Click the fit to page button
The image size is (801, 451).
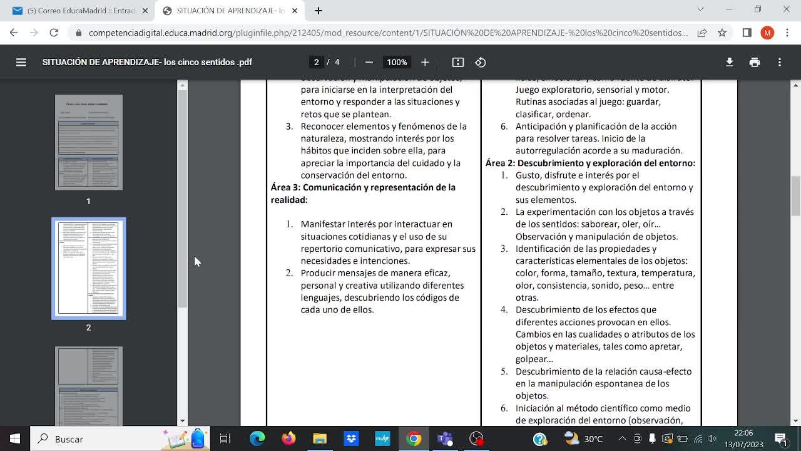tap(458, 62)
